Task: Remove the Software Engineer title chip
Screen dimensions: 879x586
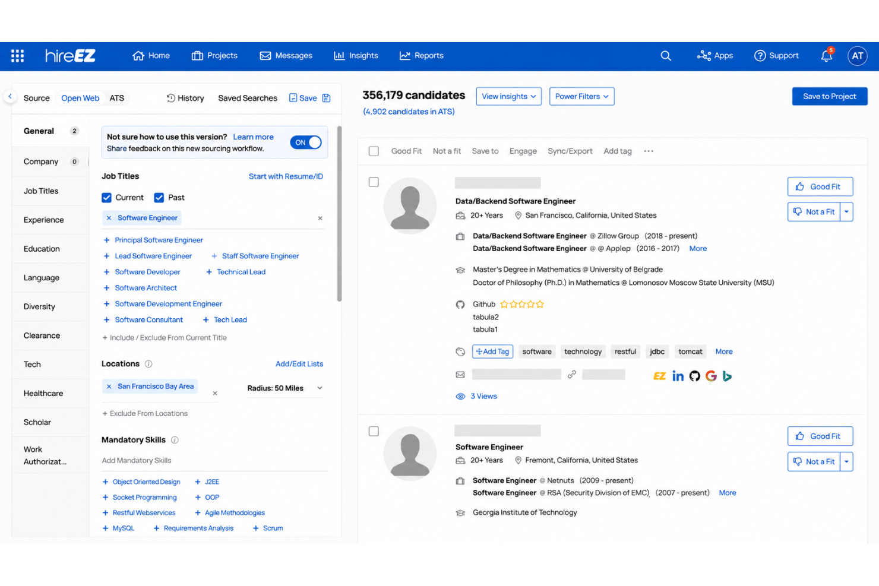Action: 109,218
